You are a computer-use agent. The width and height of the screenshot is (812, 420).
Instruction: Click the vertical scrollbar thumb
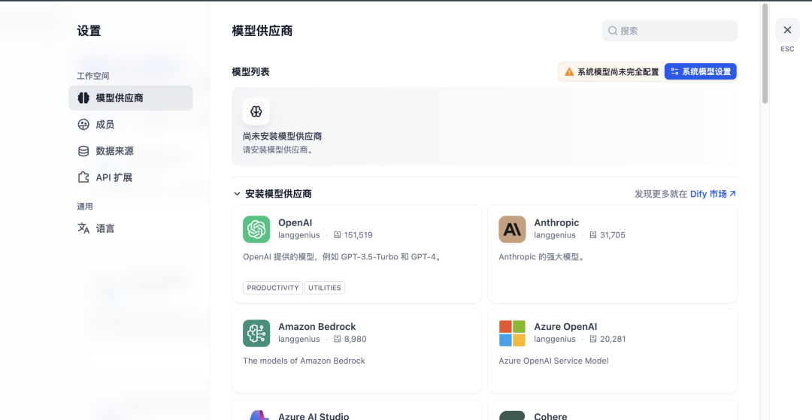[x=765, y=54]
